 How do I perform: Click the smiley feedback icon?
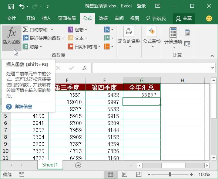pyautogui.click(x=209, y=18)
